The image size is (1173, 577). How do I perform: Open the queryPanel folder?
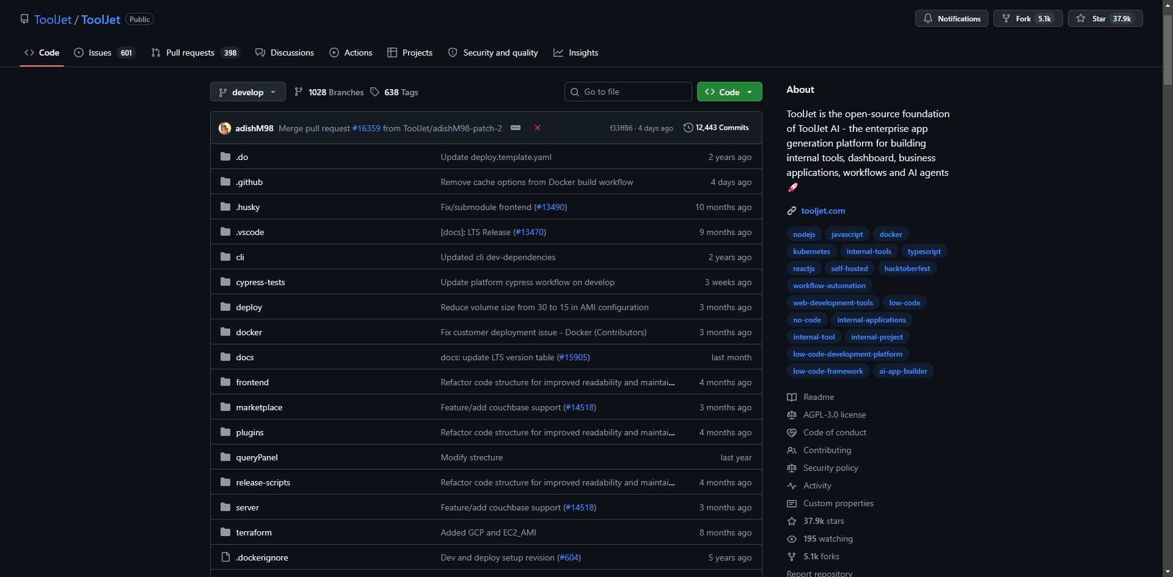(257, 457)
